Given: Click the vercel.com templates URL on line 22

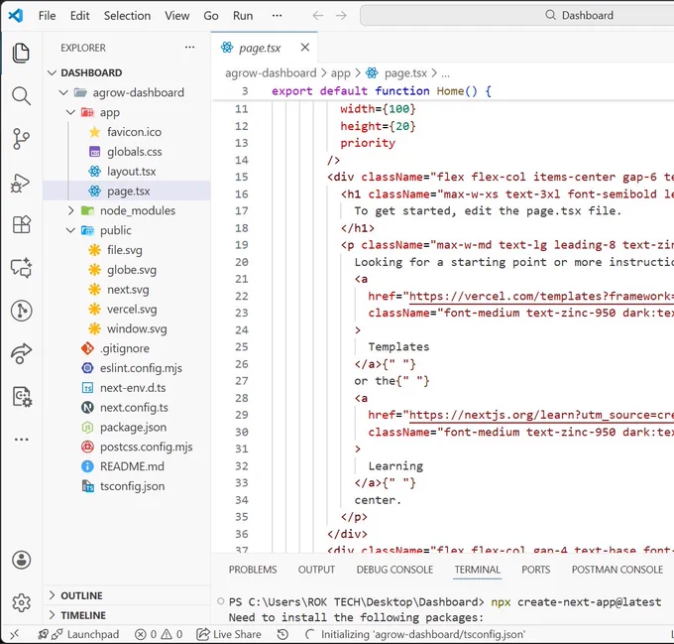Looking at the screenshot, I should [x=541, y=296].
